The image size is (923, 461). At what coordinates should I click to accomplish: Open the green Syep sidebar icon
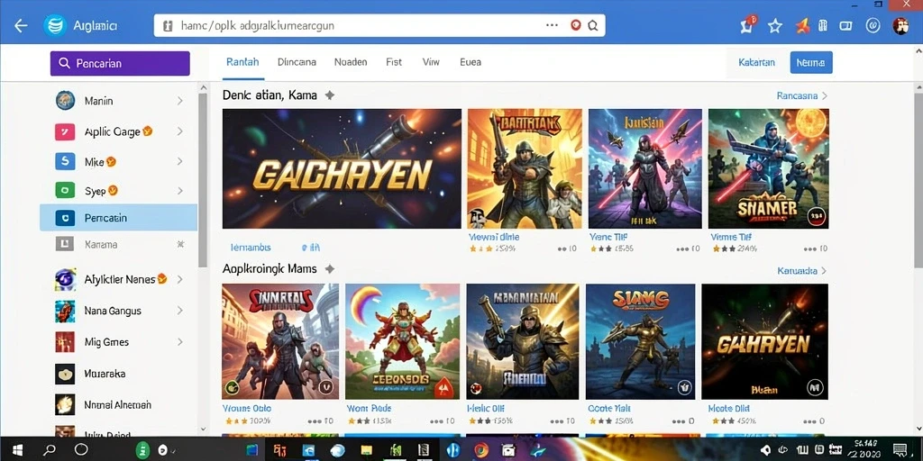(65, 191)
